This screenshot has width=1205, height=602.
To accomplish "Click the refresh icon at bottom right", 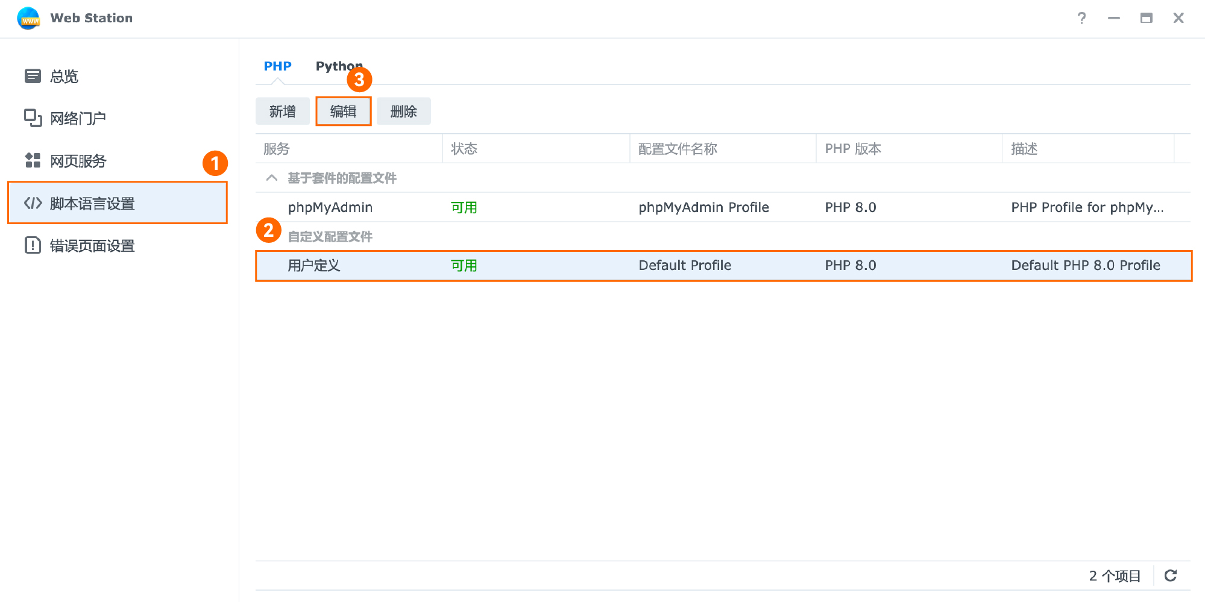I will [x=1170, y=575].
